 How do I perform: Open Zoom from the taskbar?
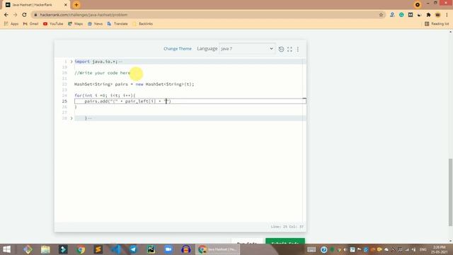coord(168,249)
